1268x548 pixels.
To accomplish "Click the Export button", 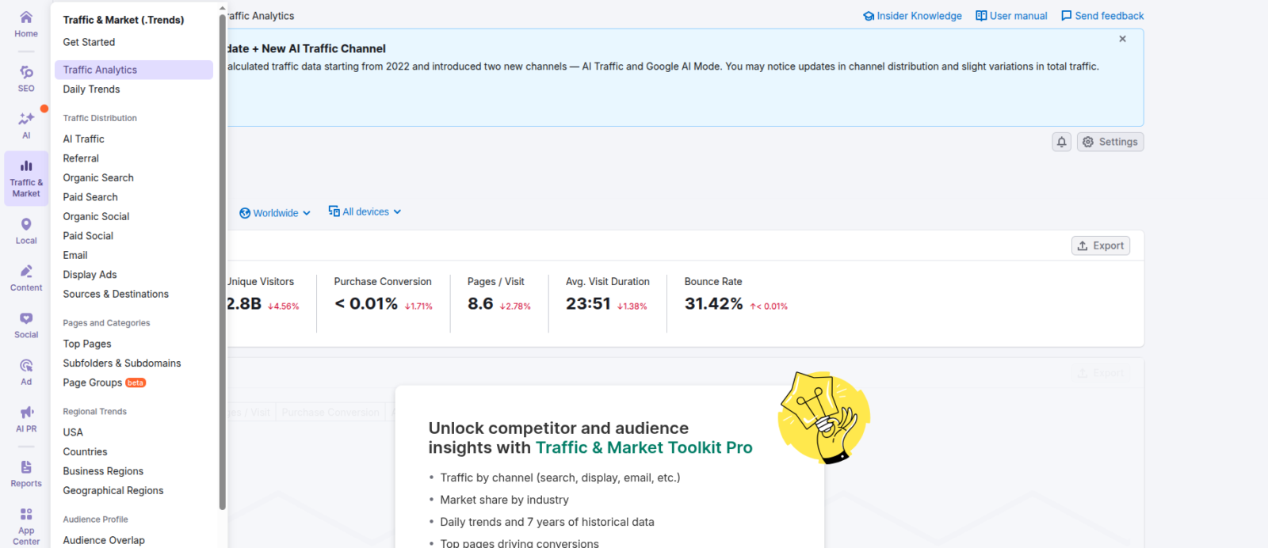I will point(1100,245).
